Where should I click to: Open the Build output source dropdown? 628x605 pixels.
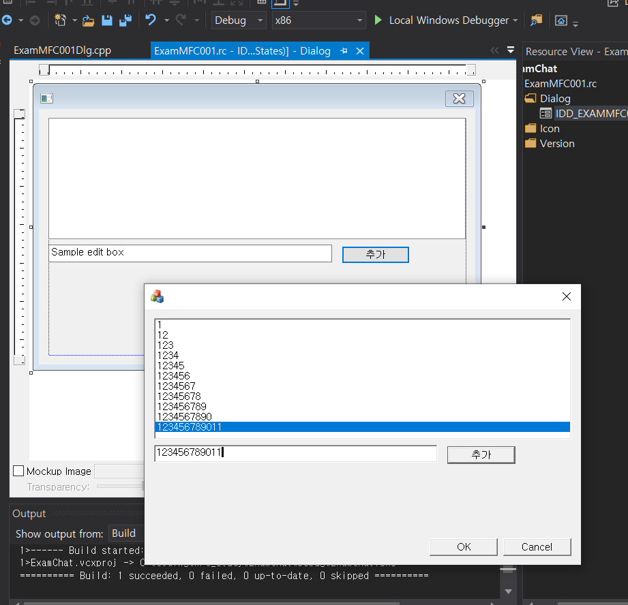126,533
